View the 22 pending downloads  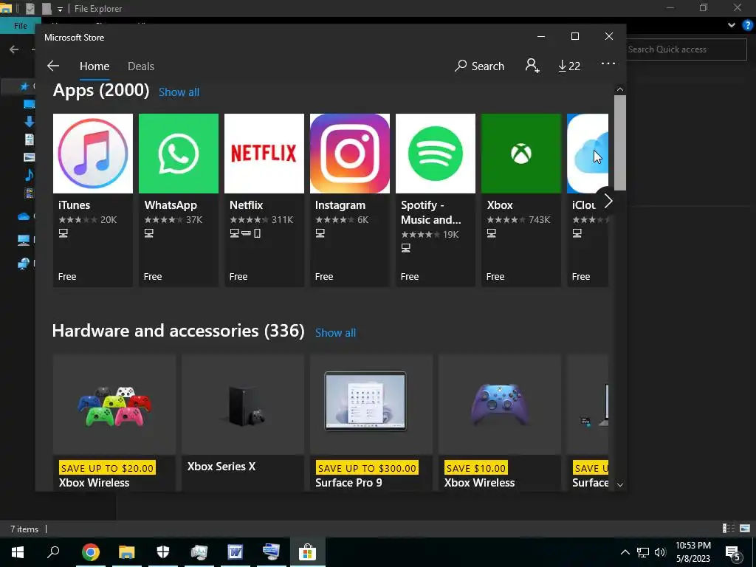tap(569, 66)
